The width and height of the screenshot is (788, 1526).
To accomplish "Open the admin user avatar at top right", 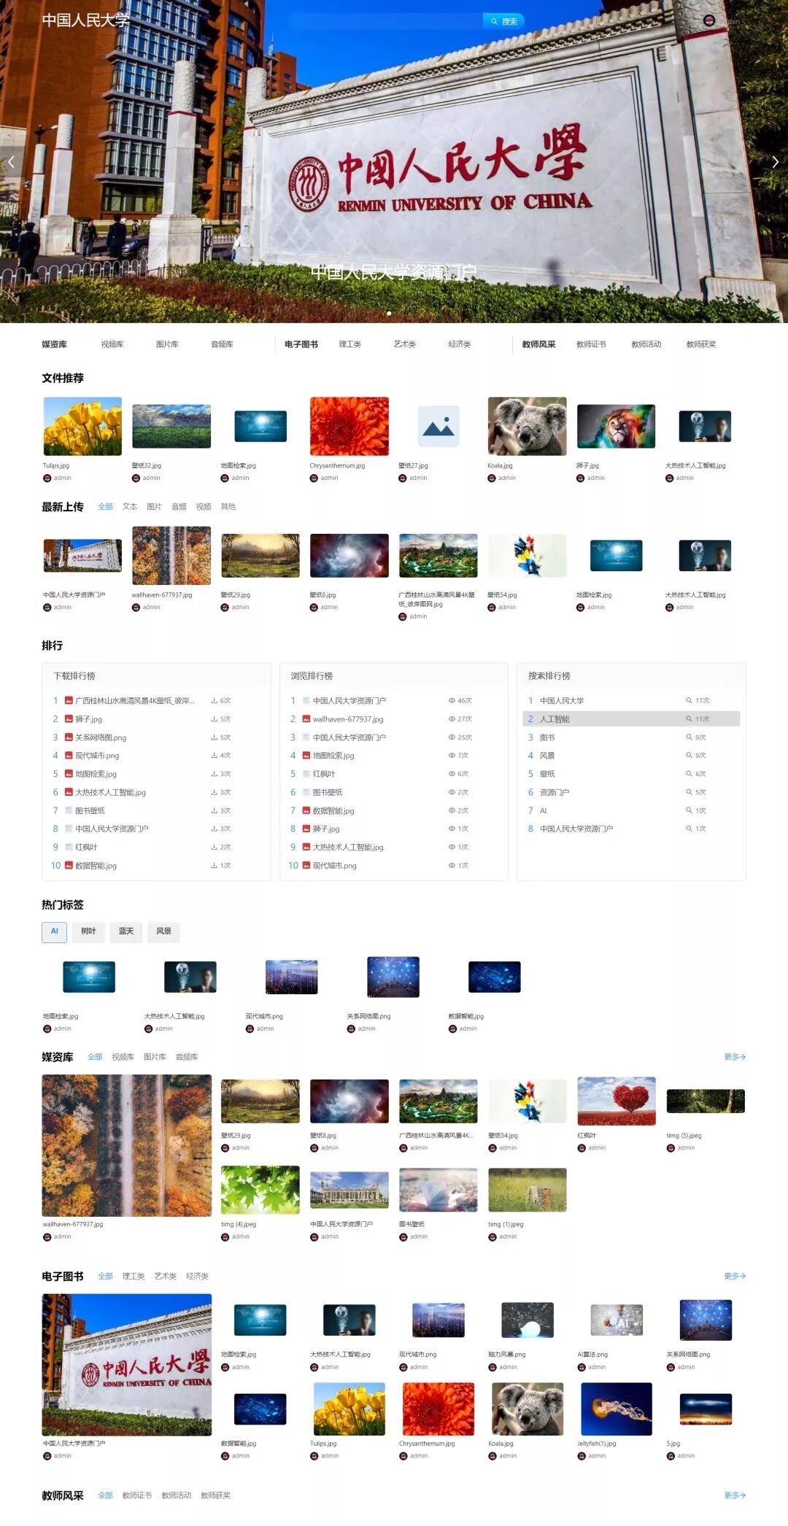I will point(708,21).
